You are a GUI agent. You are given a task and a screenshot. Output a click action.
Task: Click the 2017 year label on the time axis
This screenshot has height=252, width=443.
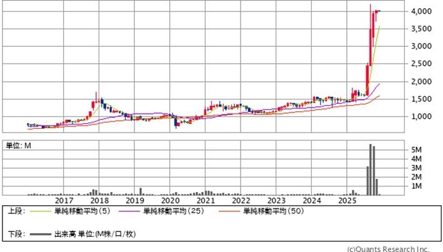64,201
